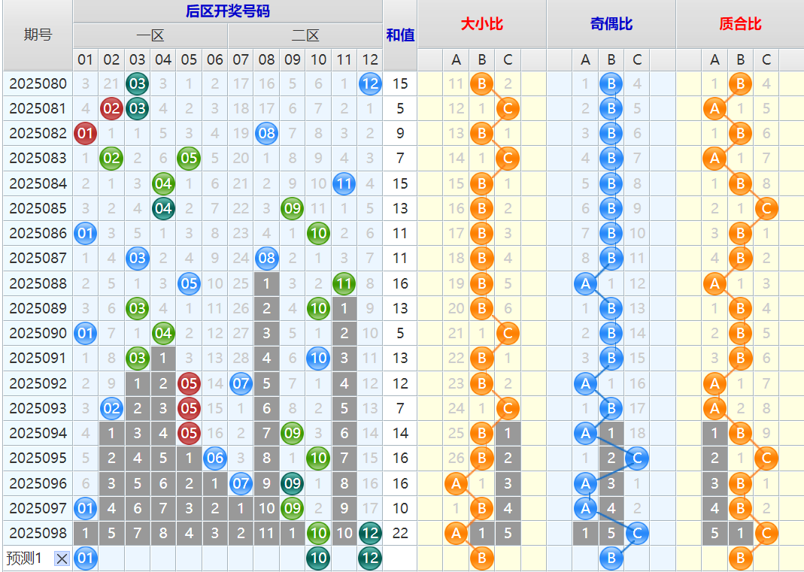Click the orange B ball under 大小比 in 预测1 row

point(482,558)
